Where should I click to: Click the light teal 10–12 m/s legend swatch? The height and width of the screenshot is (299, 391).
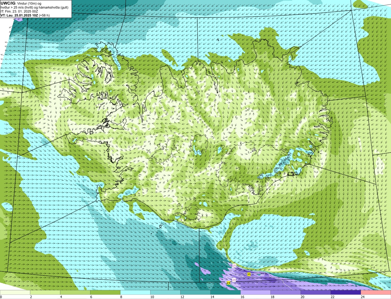[165, 293]
